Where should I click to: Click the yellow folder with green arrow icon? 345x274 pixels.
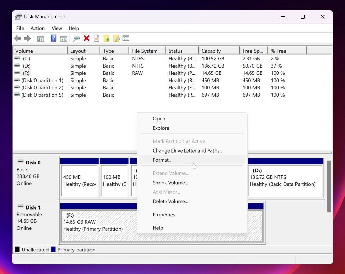click(107, 38)
